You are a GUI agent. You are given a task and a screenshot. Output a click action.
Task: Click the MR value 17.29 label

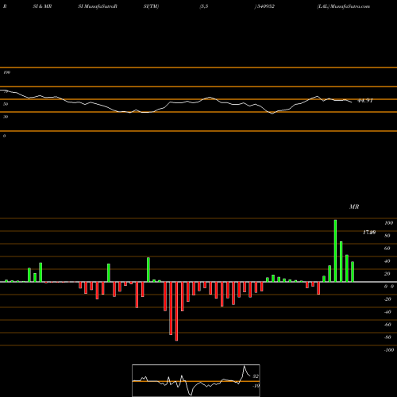pos(369,233)
